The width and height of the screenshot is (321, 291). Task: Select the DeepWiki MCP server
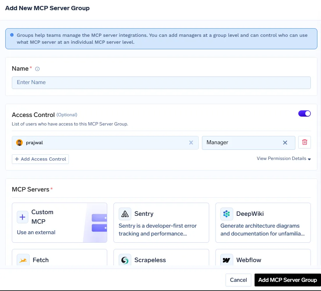click(x=263, y=222)
